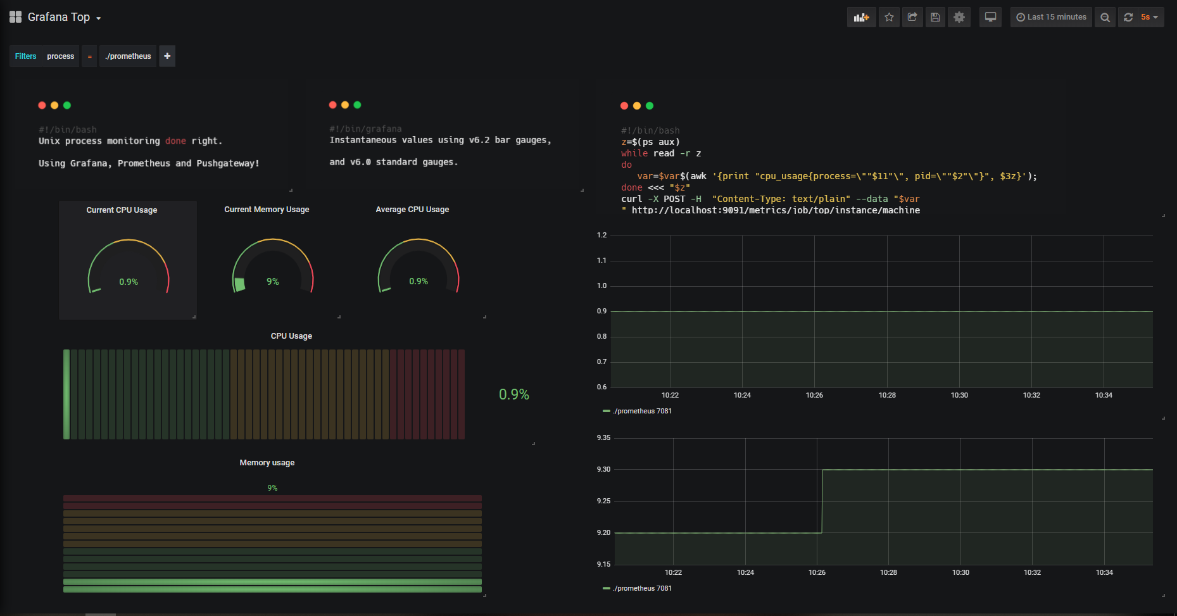Open the 5s refresh interval dropdown
This screenshot has width=1177, height=616.
[x=1148, y=17]
